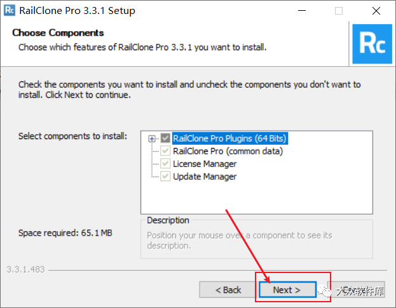
Task: Select the Update Manager component label
Action: point(205,177)
